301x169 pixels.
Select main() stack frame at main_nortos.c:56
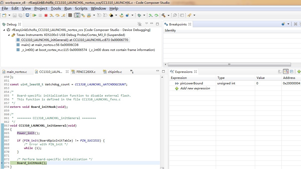pyautogui.click(x=50, y=45)
